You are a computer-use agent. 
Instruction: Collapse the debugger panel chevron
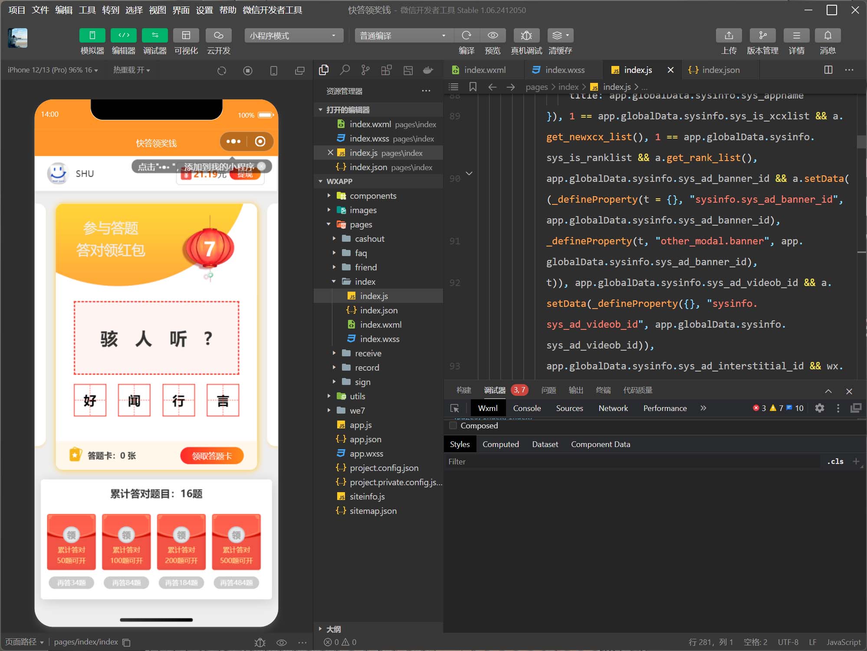coord(828,391)
